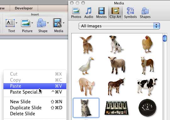Click the Insert group label

point(35,14)
